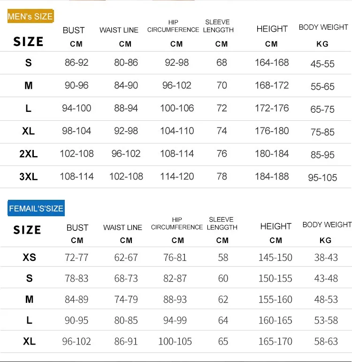352x362 pixels.
Task: Click the men's HIP CIRCUMFERENCE header
Action: (x=173, y=26)
